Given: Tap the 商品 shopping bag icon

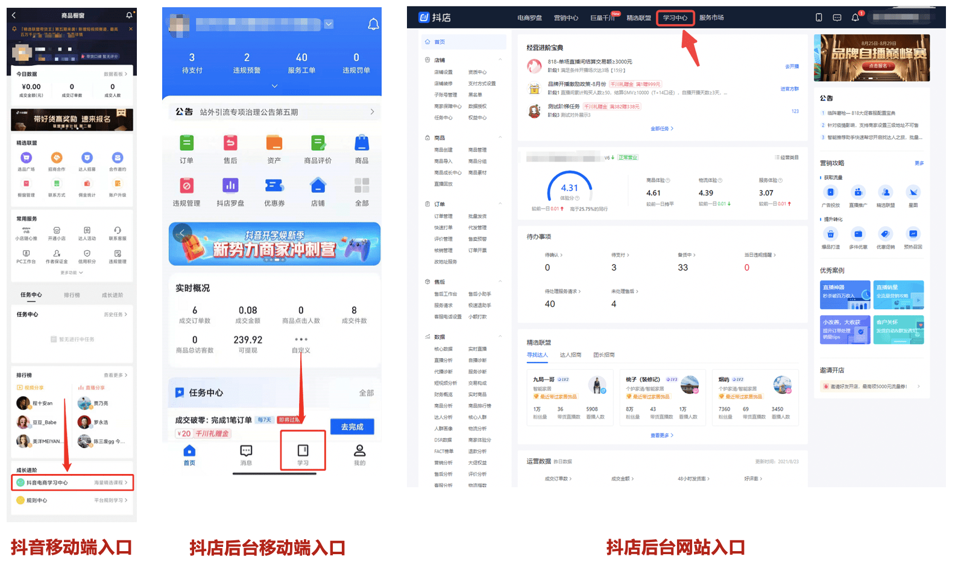Looking at the screenshot, I should (362, 143).
